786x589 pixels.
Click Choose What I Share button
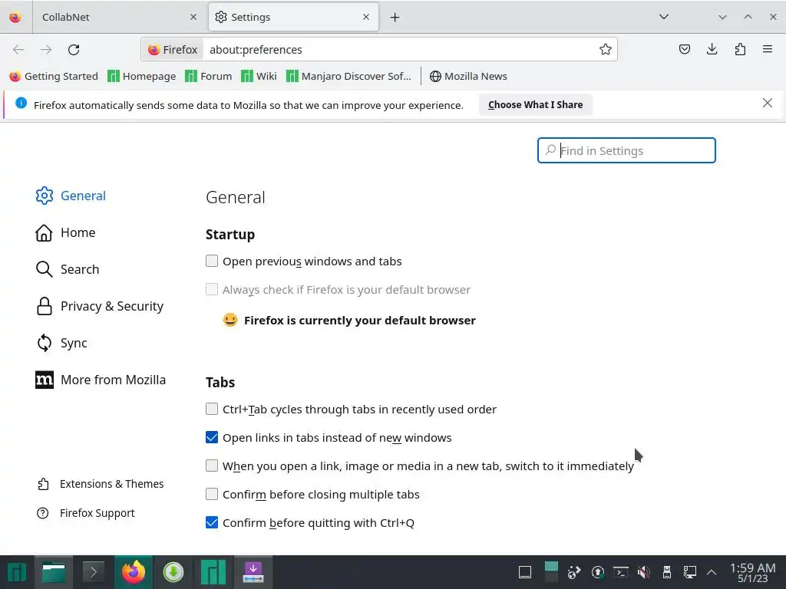535,104
